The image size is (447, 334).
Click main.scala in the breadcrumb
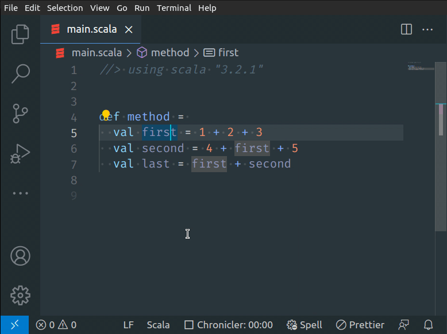(97, 53)
